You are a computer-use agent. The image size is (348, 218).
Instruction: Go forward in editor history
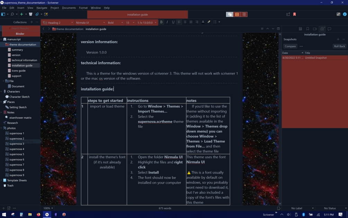click(49, 29)
